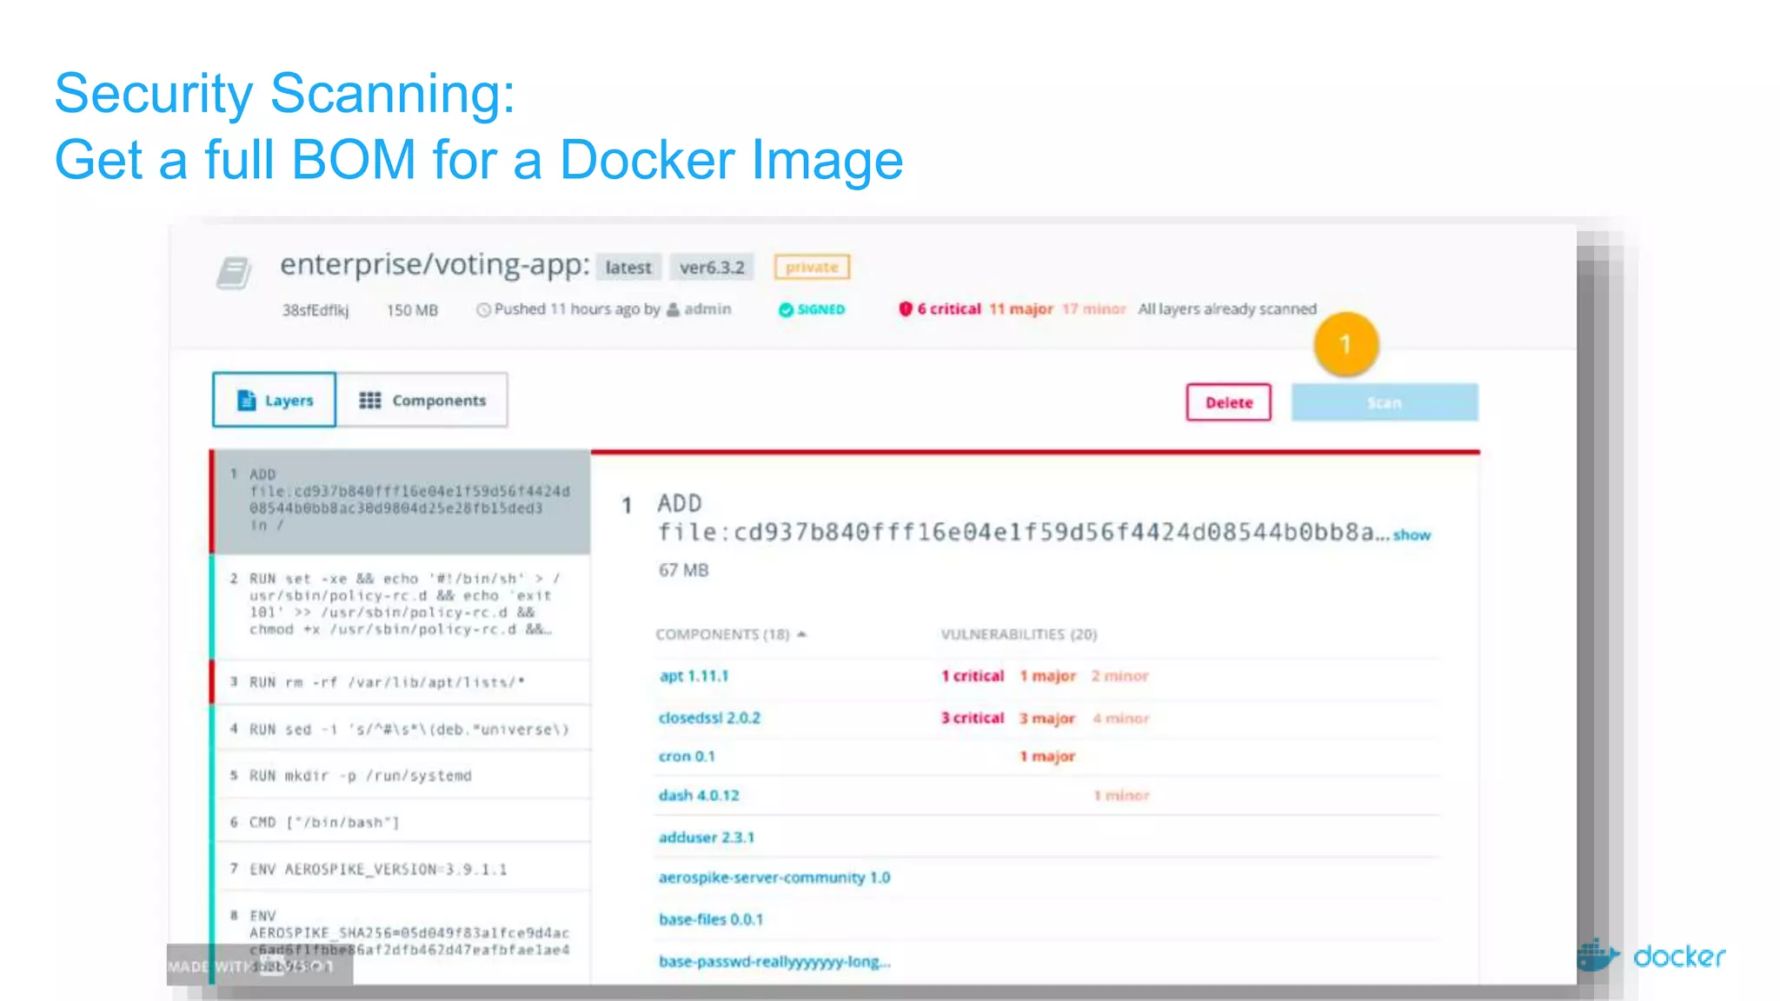Click the VULNERABILITIES (20) column header

click(1019, 634)
